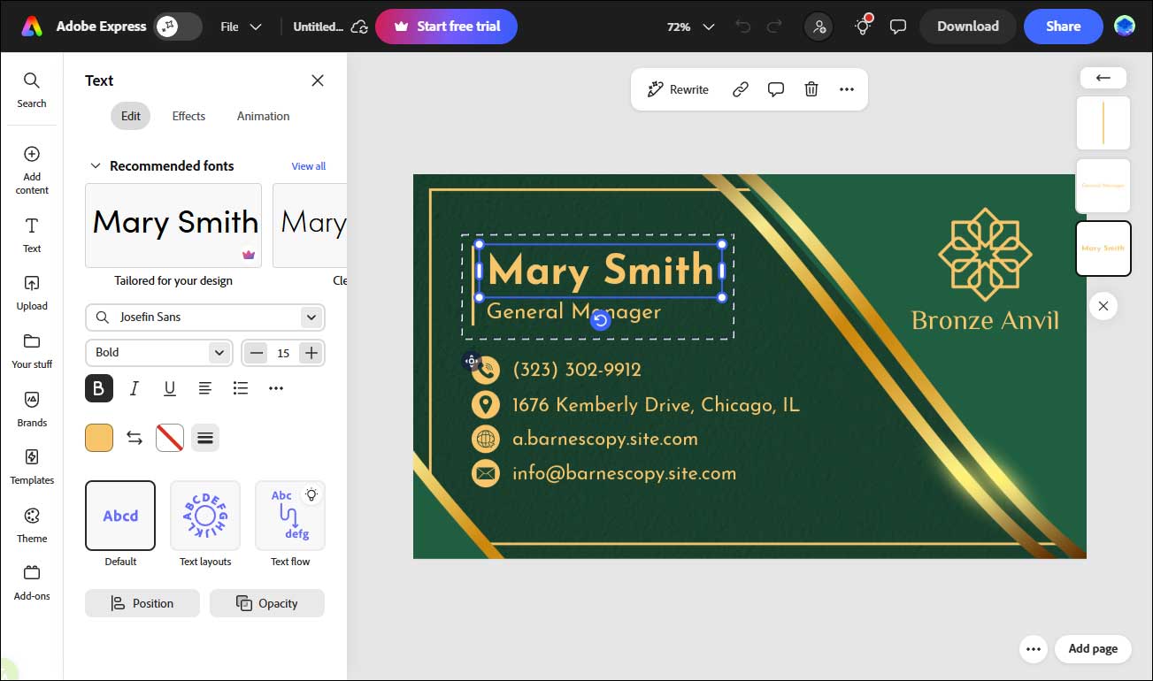Screen dimensions: 1153x681
Task: Click the Download button
Action: [x=967, y=27]
